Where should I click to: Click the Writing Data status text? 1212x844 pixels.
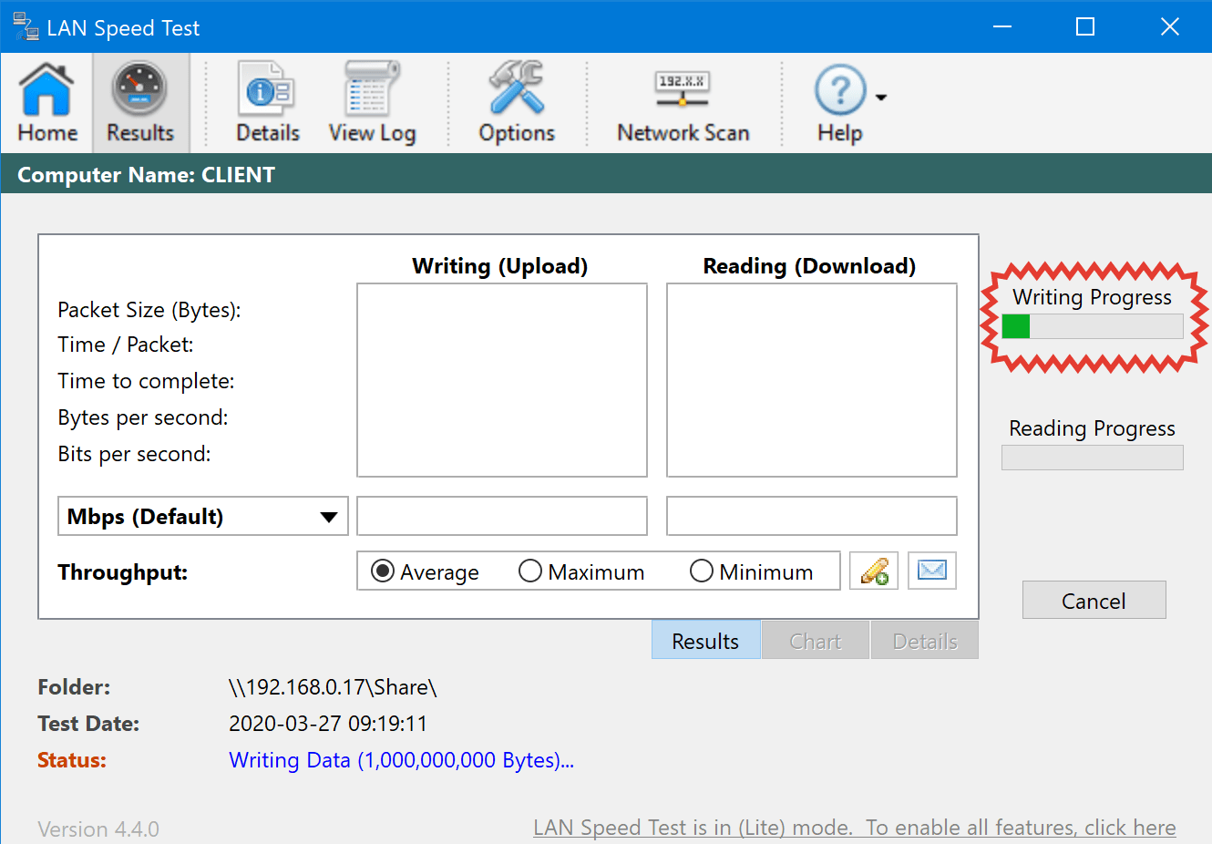coord(401,760)
